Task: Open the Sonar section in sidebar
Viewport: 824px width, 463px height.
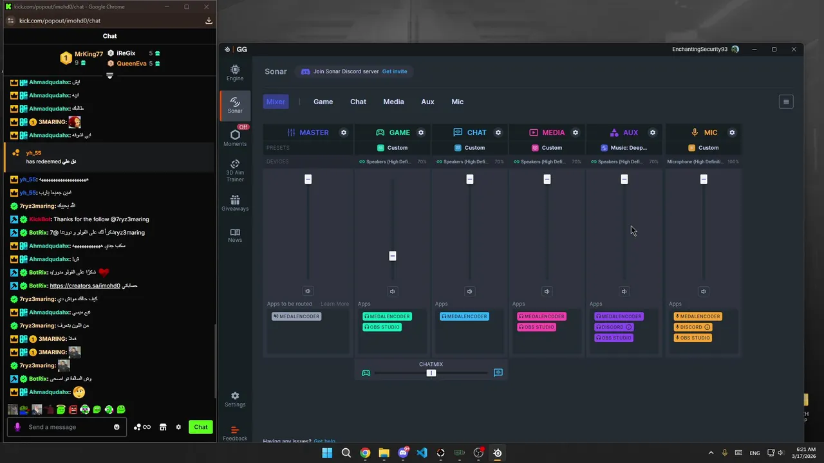Action: click(x=235, y=105)
